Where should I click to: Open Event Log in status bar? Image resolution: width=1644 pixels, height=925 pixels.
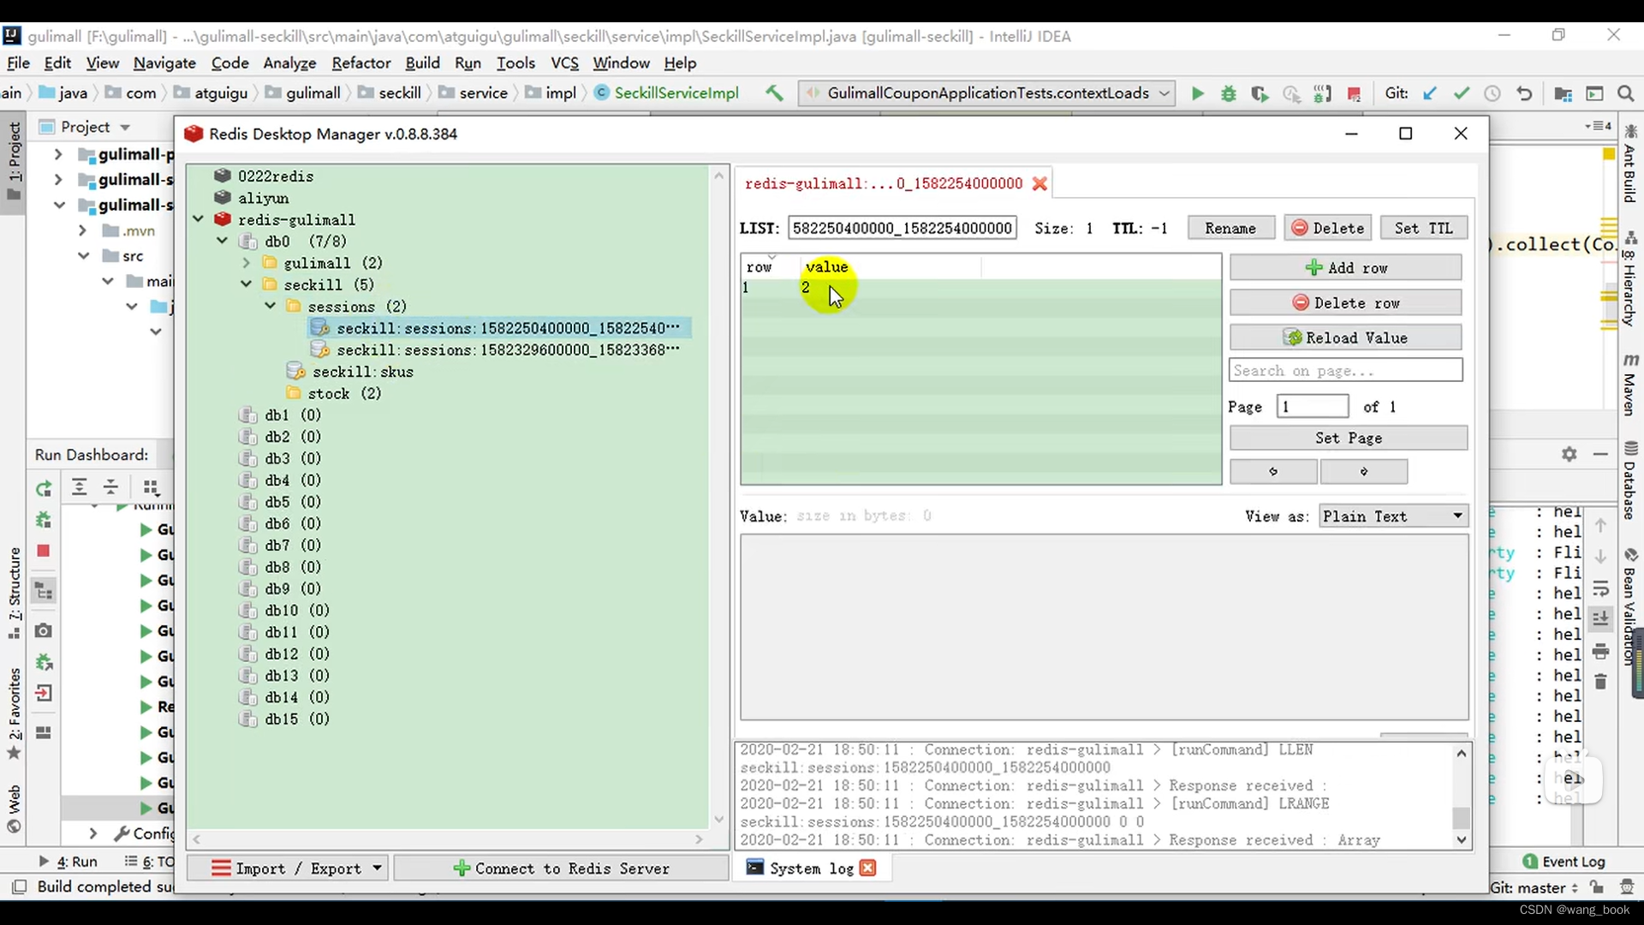point(1564,861)
